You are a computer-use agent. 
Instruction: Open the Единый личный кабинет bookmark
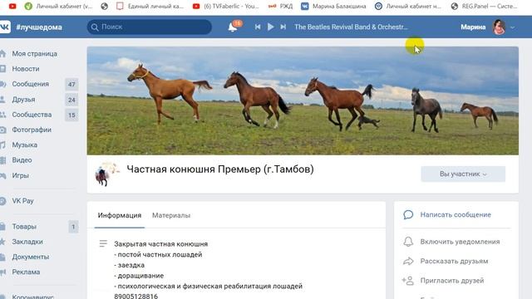click(x=150, y=6)
